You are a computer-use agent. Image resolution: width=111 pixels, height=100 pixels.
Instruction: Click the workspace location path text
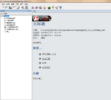click(73, 30)
